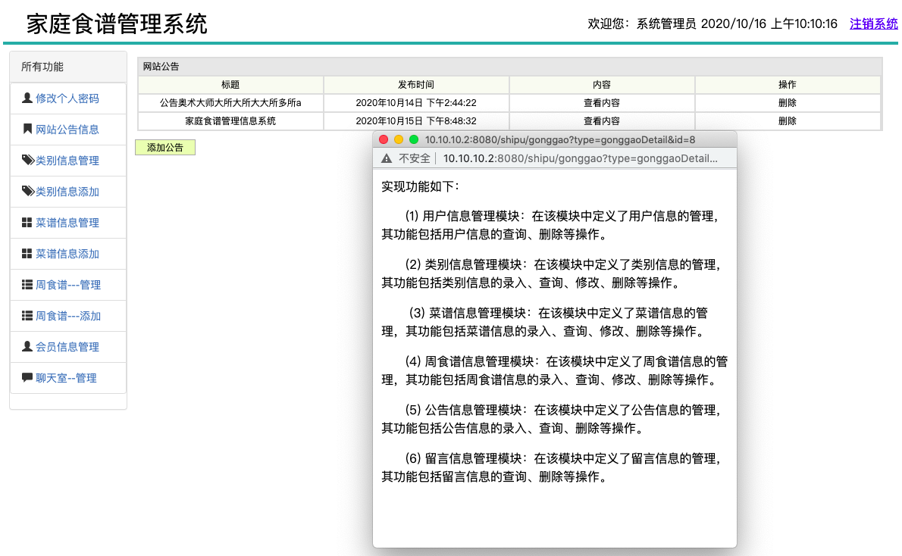Click the 注销系统 logout link
902x556 pixels.
coord(873,23)
